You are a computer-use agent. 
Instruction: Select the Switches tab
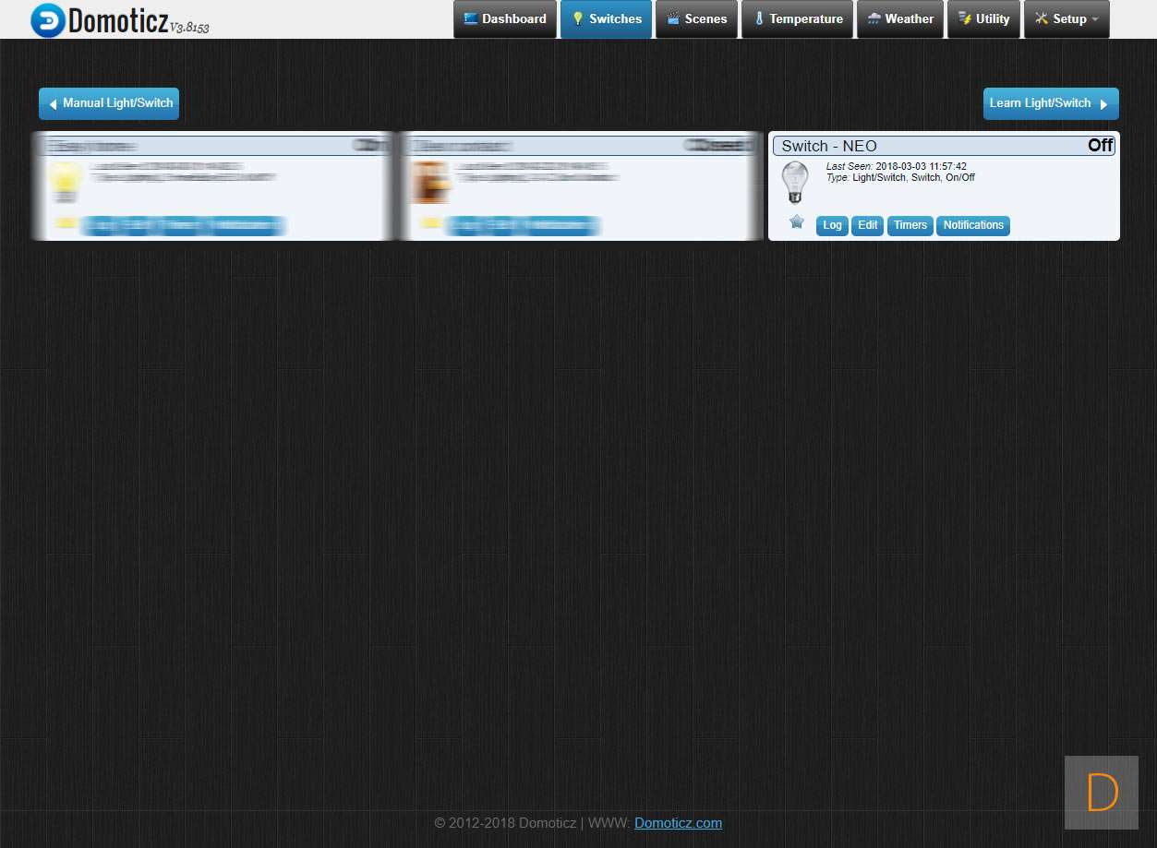606,19
